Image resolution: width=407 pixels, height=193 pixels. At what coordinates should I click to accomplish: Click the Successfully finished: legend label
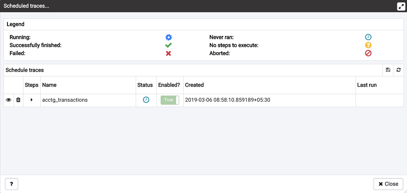[x=36, y=46]
